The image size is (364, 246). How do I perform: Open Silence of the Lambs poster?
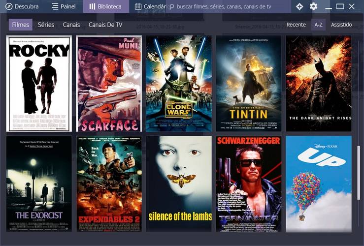click(x=179, y=184)
